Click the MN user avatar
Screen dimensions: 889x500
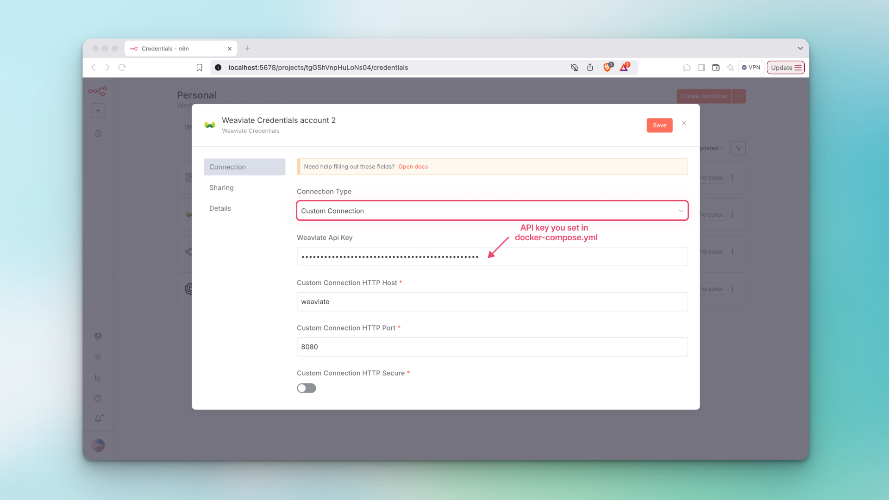[x=98, y=445]
